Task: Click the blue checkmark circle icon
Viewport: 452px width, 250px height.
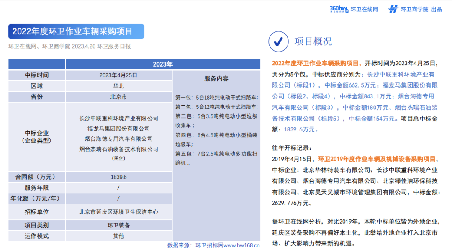Action: (x=278, y=41)
